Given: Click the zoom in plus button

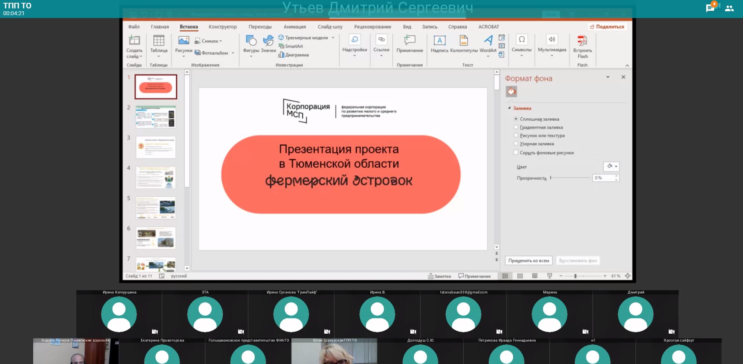Looking at the screenshot, I should click(605, 276).
